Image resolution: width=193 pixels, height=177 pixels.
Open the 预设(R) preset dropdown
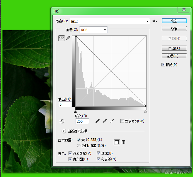(x=110, y=21)
